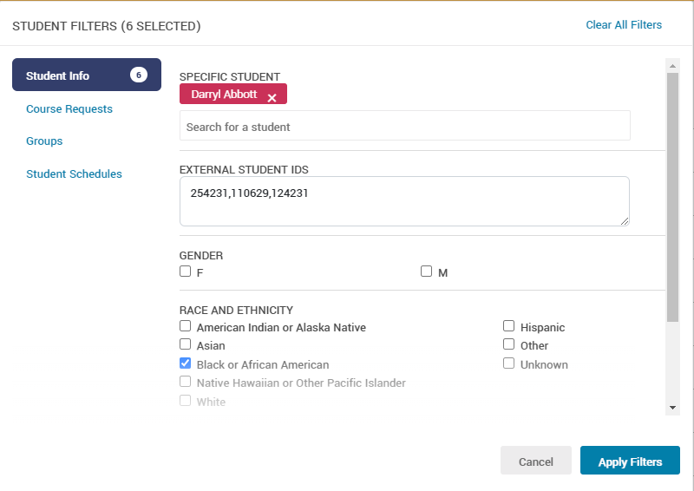
Task: Click the External Student IDs resize handle
Action: (624, 220)
